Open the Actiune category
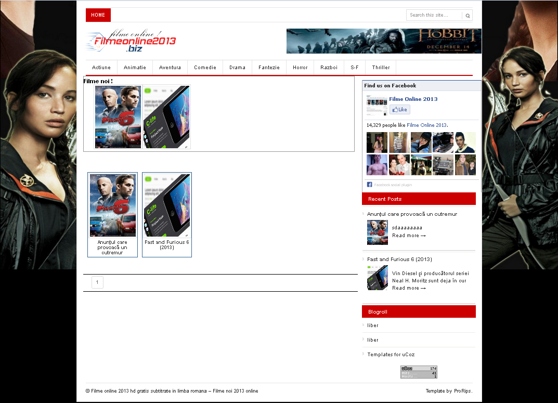 pos(101,68)
